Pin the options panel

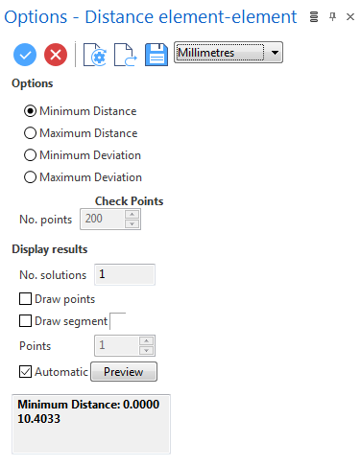click(332, 16)
